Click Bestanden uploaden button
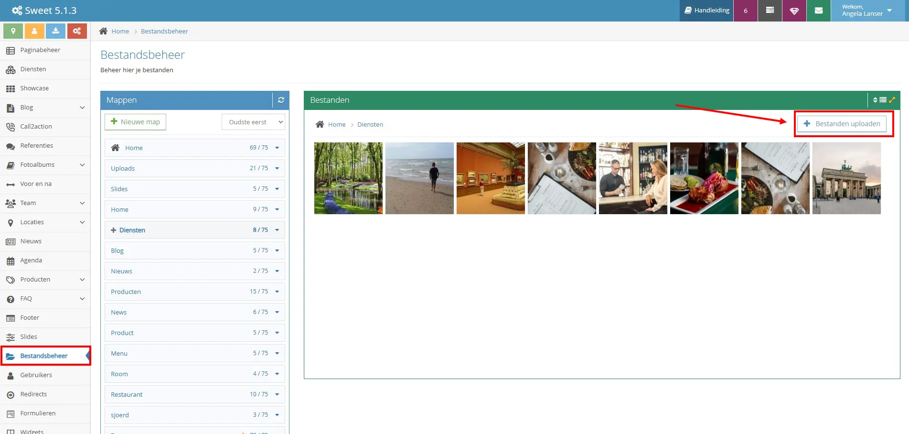The width and height of the screenshot is (909, 434). [842, 124]
